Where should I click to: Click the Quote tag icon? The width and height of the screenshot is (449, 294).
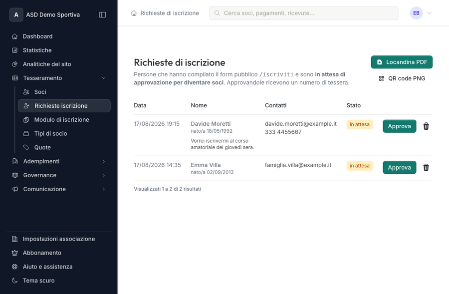[x=26, y=148]
